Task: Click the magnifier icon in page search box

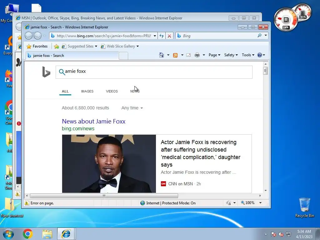Action: [x=62, y=72]
